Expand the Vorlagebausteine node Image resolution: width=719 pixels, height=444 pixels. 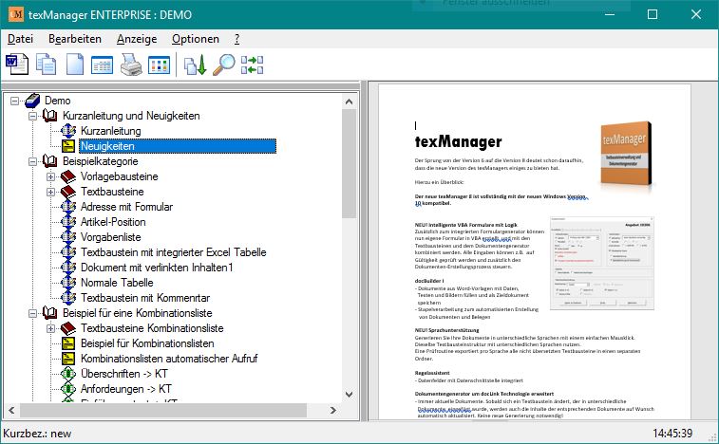coord(51,176)
